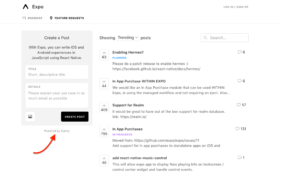Focus the post Title input field
This screenshot has width=282, height=175.
click(57, 75)
